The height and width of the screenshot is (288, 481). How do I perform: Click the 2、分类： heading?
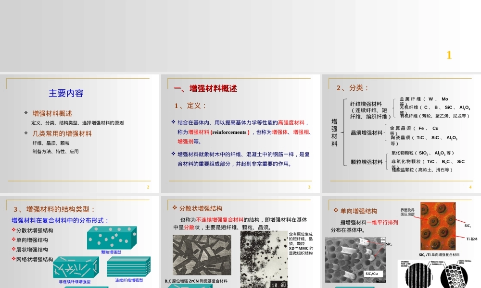[x=353, y=88]
